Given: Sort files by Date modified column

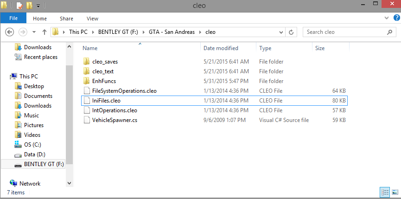Looking at the screenshot, I should pyautogui.click(x=221, y=48).
